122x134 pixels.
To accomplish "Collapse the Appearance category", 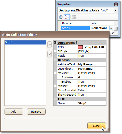I will tap(55, 43).
